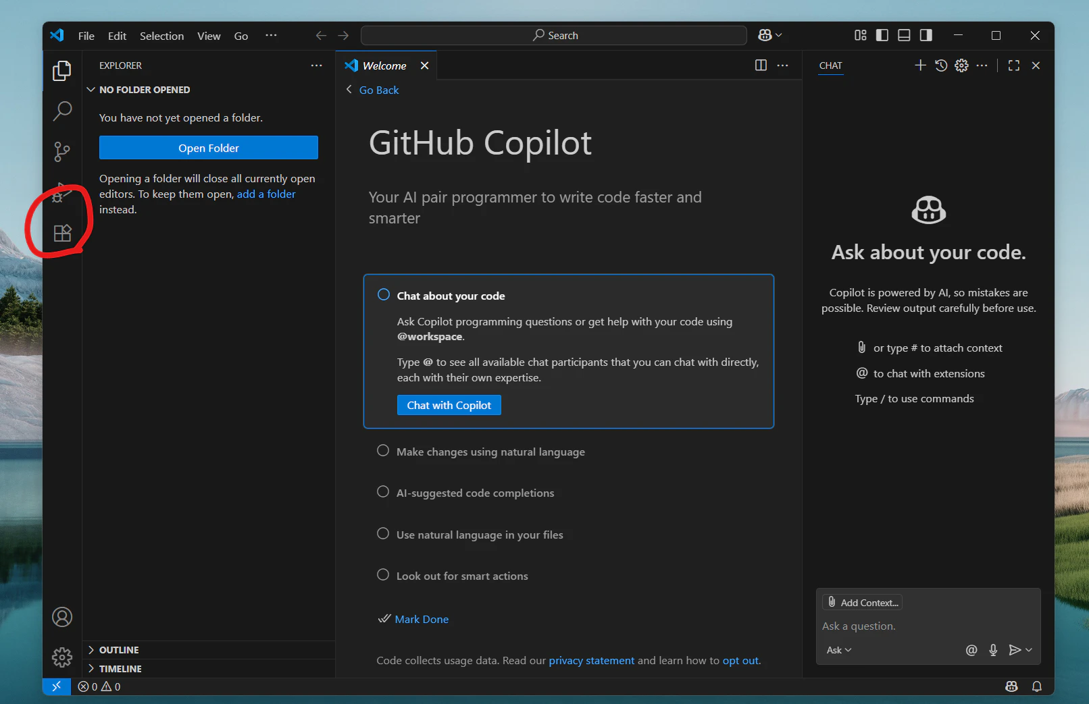Click the VS Code logo in title bar

tap(57, 35)
